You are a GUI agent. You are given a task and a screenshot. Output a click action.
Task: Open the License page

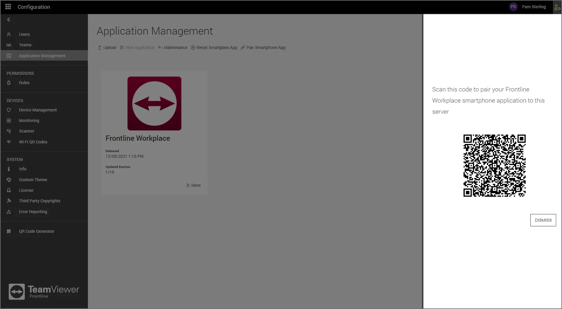pyautogui.click(x=44, y=190)
